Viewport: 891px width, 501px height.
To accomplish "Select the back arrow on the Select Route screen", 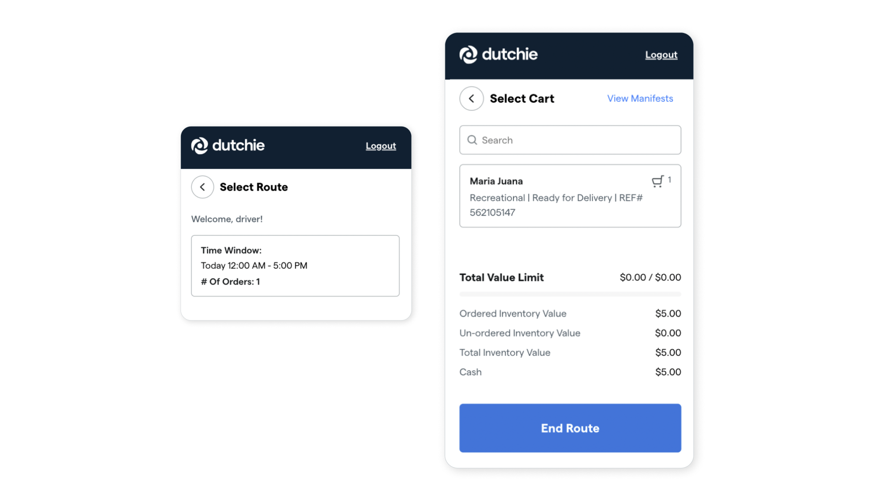I will 202,187.
